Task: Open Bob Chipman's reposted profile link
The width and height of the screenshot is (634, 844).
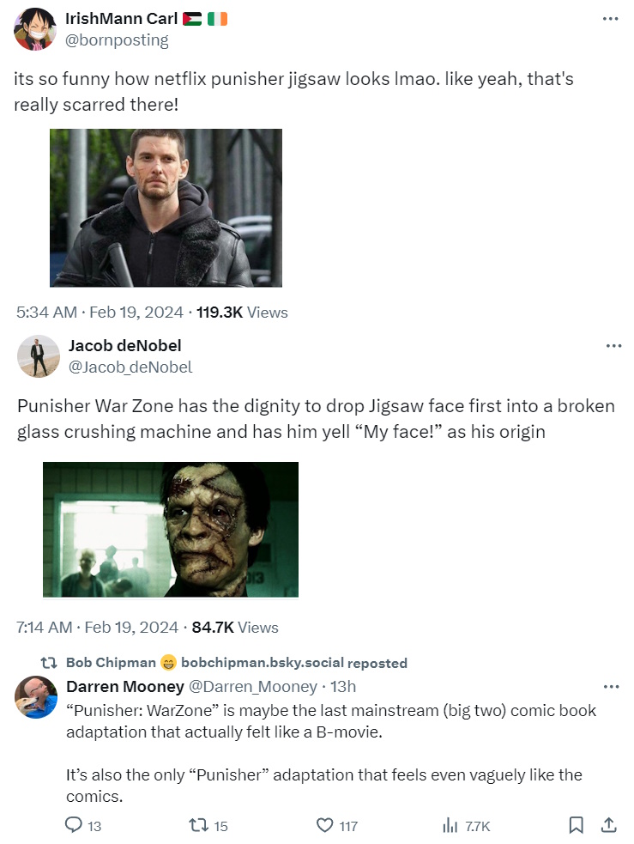Action: (111, 663)
